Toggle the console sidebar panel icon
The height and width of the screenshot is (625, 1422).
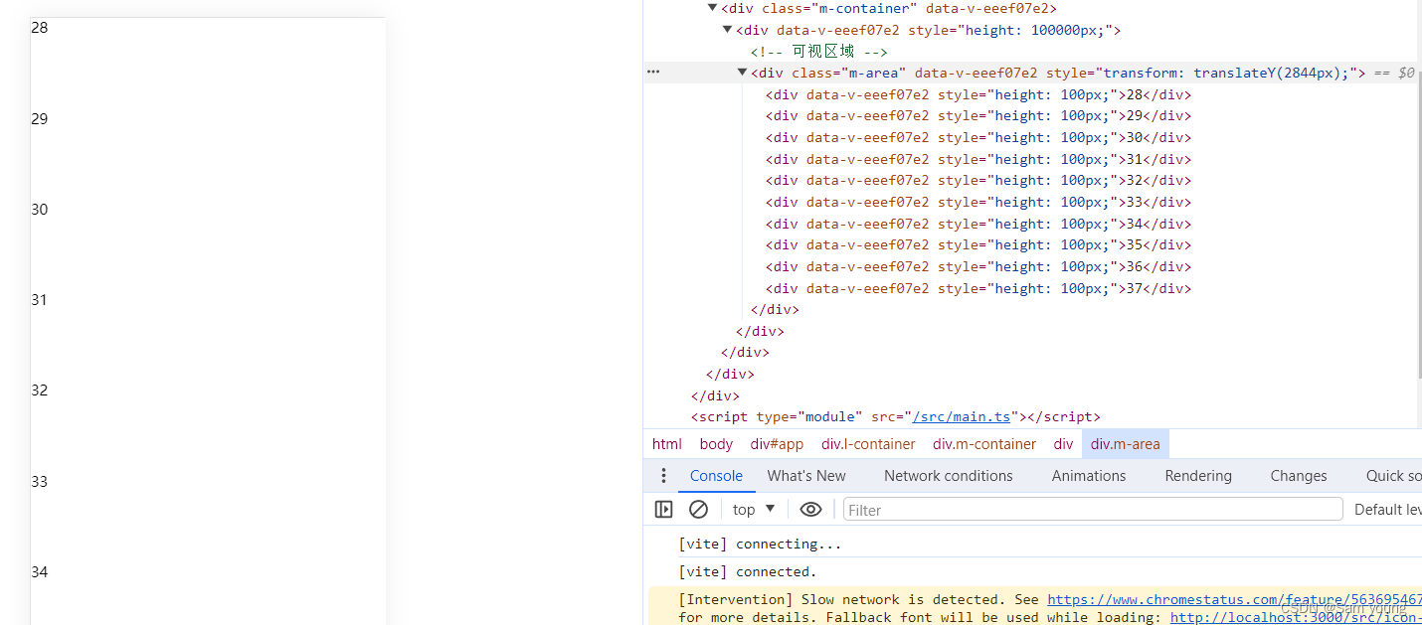(663, 510)
